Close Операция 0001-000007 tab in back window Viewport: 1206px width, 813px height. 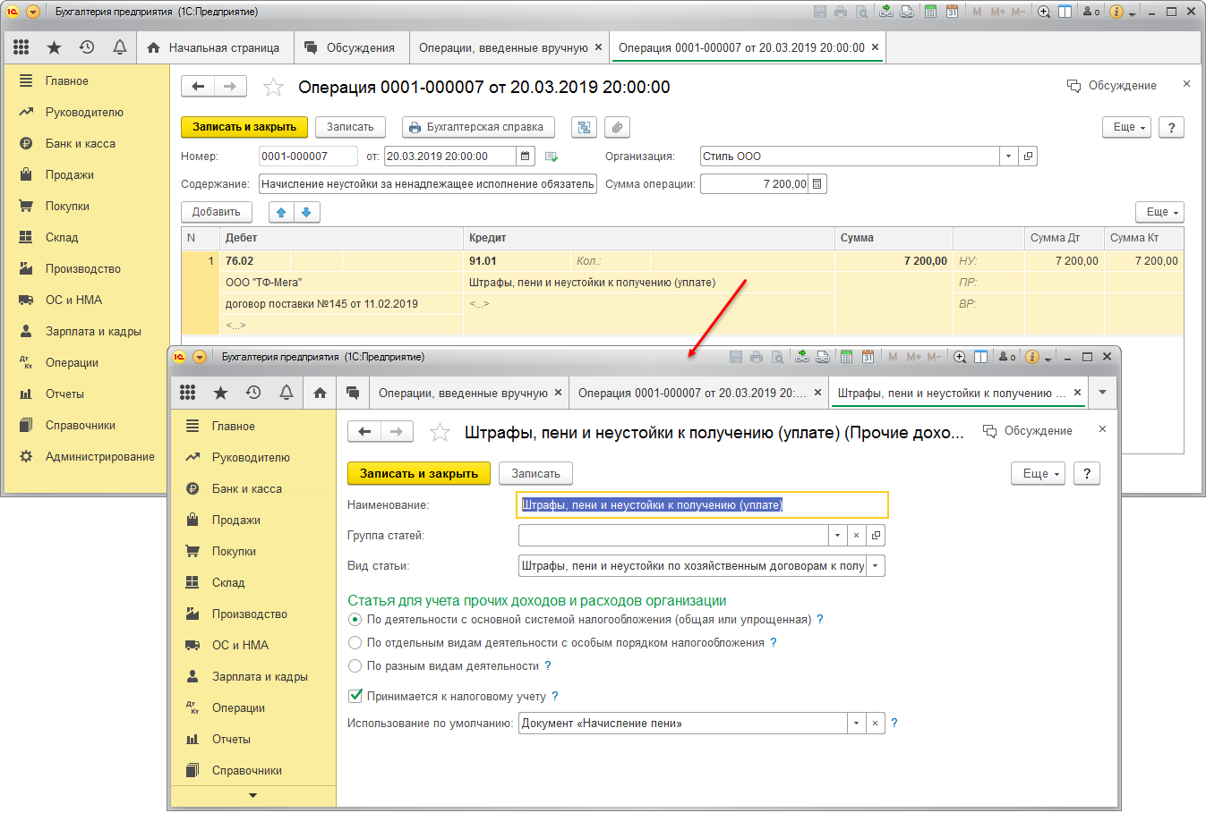[x=875, y=47]
